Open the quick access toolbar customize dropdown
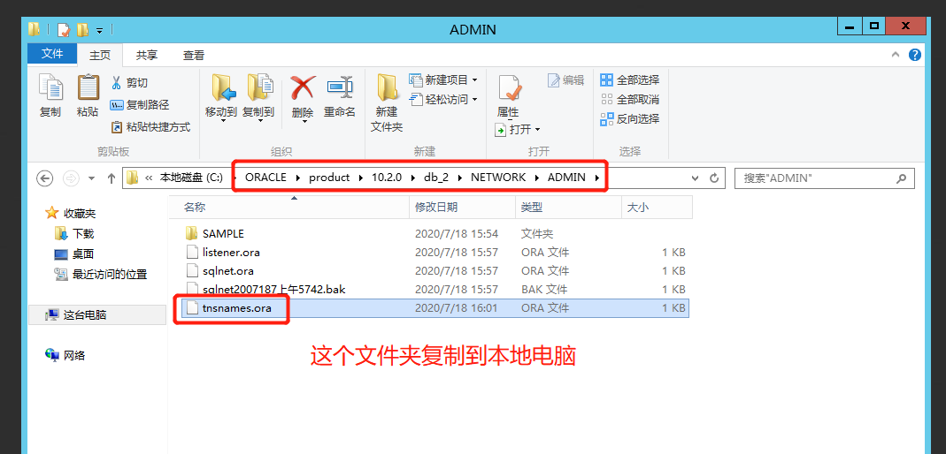Viewport: 946px width, 454px height. [99, 30]
